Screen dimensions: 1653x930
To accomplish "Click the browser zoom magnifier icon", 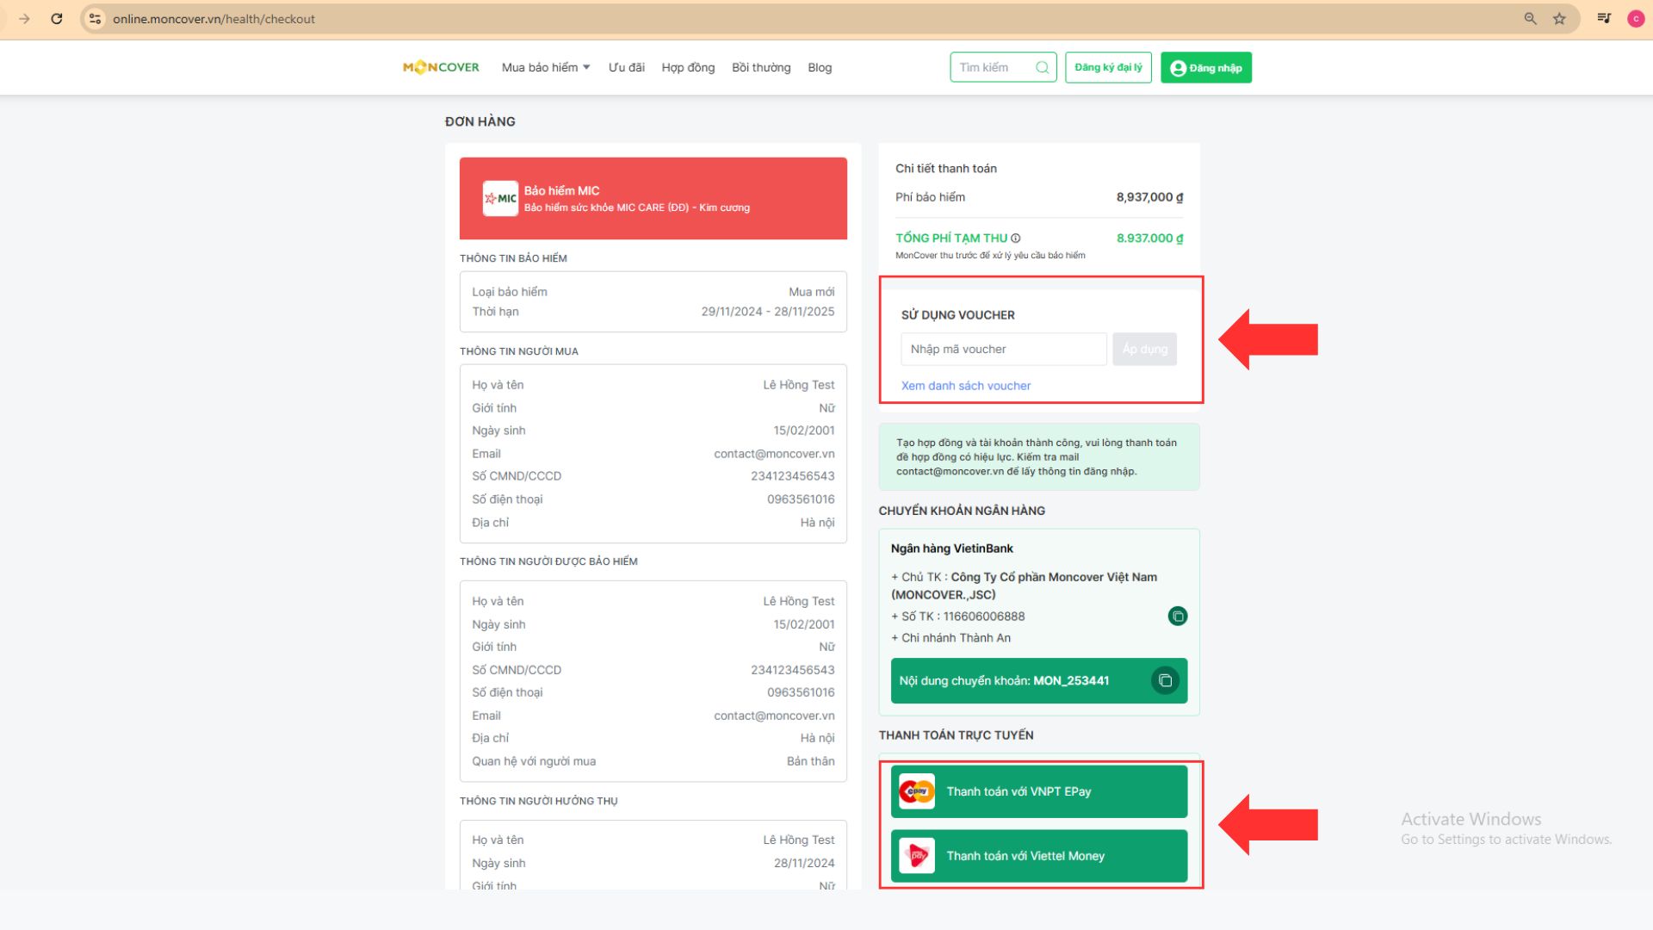I will pos(1530,18).
